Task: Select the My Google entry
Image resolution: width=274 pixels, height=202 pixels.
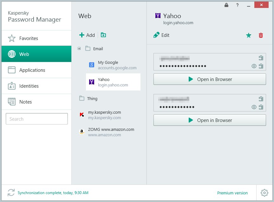Action: (113, 65)
